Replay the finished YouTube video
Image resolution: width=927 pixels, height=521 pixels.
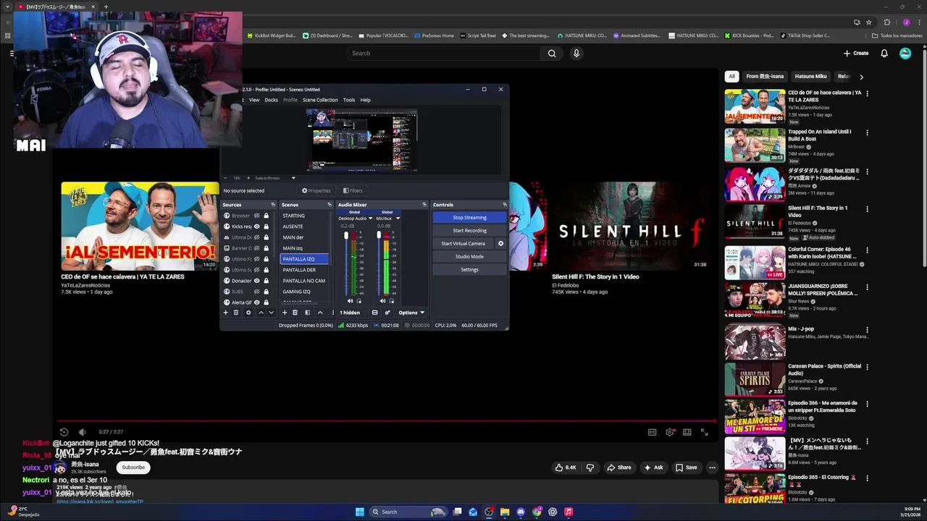click(x=64, y=432)
